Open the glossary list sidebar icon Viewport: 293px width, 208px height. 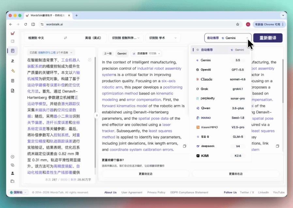[x=13, y=81]
